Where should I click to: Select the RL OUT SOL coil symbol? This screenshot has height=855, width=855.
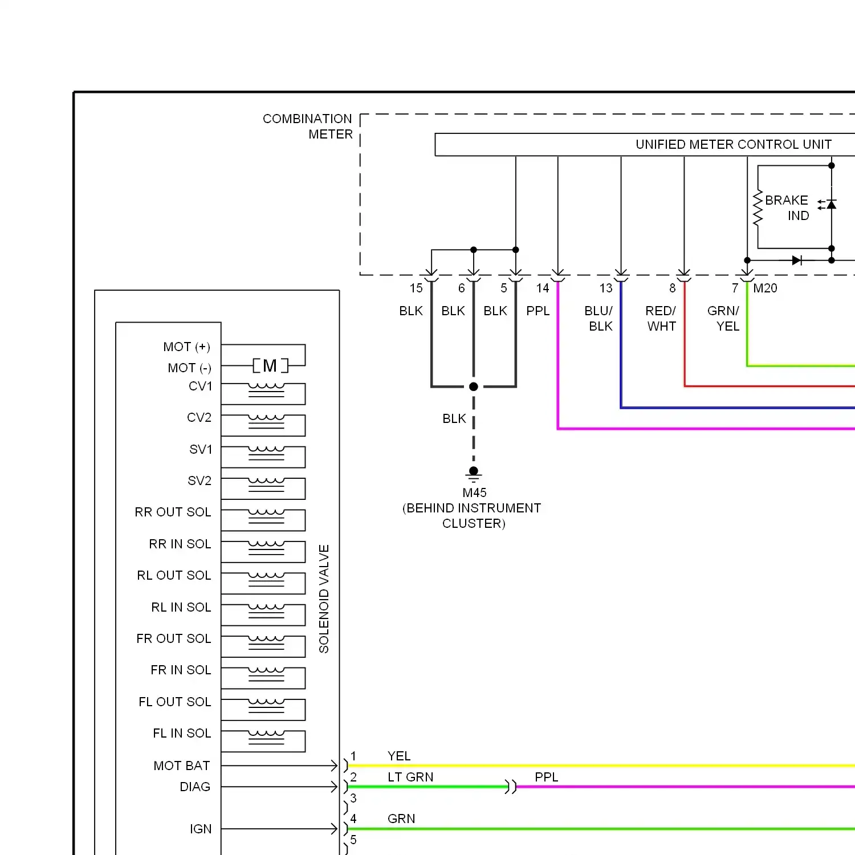(266, 579)
